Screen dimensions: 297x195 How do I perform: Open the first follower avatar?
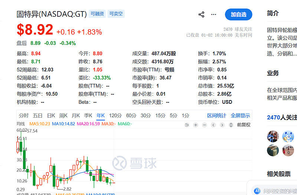point(273,136)
